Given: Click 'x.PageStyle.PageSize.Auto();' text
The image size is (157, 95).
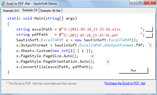Looking at the screenshot, I should 47,56.
